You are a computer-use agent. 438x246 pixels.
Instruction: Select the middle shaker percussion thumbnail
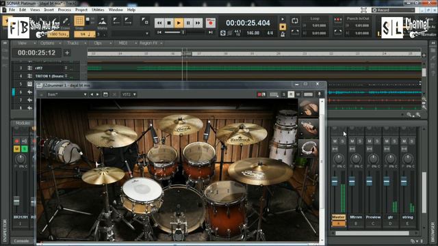point(309,128)
